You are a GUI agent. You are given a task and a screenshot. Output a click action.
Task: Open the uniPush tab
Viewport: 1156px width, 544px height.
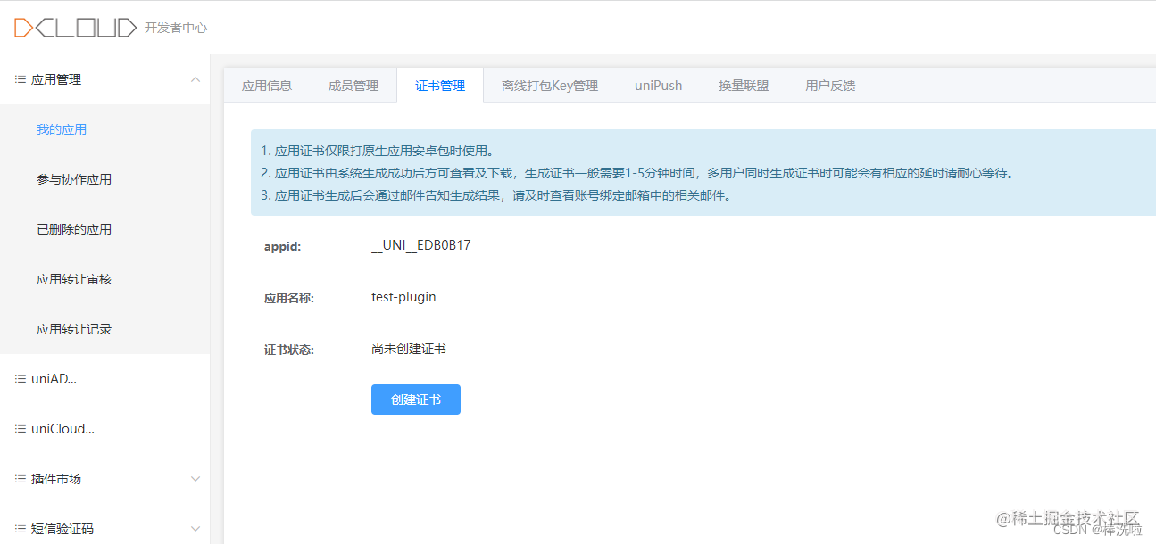658,85
